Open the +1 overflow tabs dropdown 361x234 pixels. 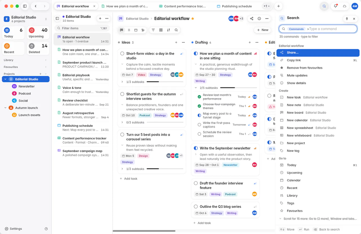[x=267, y=6]
